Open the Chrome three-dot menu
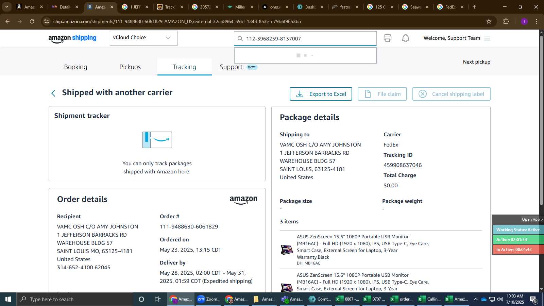The height and width of the screenshot is (306, 544). (x=537, y=21)
